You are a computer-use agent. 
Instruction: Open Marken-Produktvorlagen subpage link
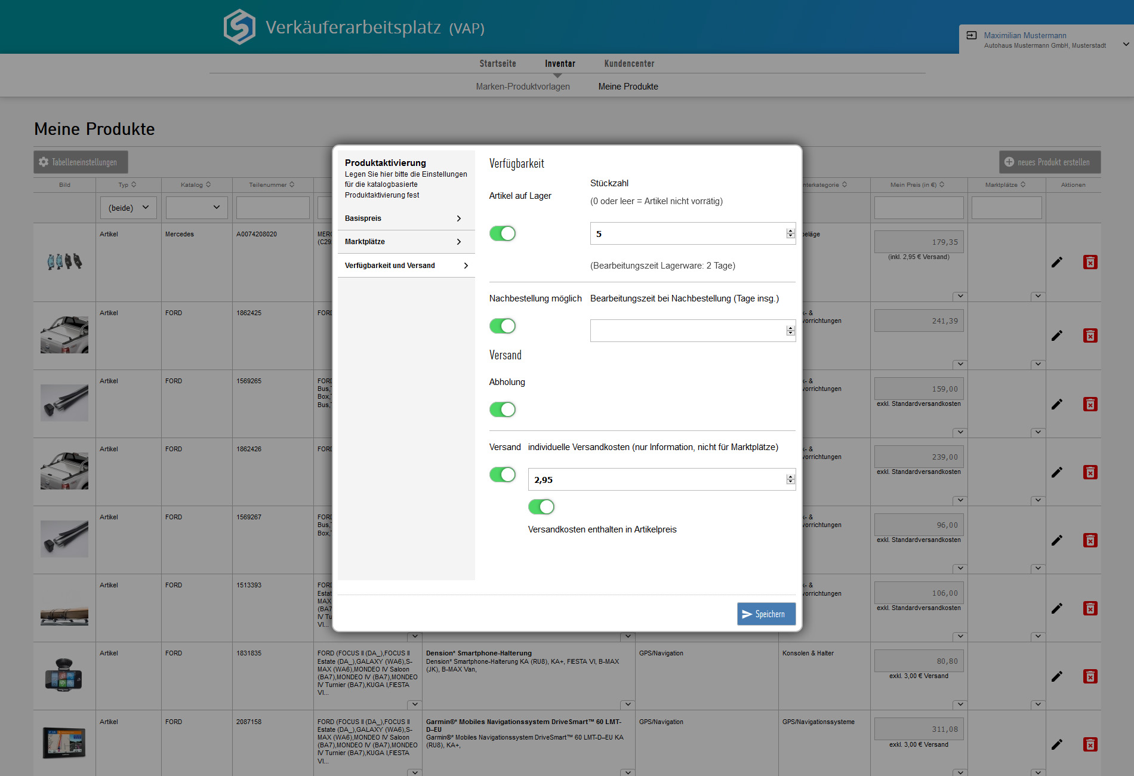[x=523, y=87]
